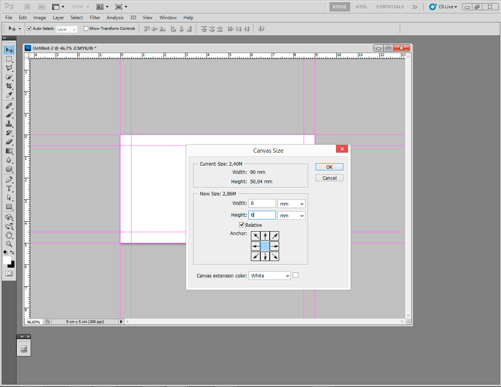Set anchor to bottom-right arrow
The image size is (501, 387).
point(274,256)
